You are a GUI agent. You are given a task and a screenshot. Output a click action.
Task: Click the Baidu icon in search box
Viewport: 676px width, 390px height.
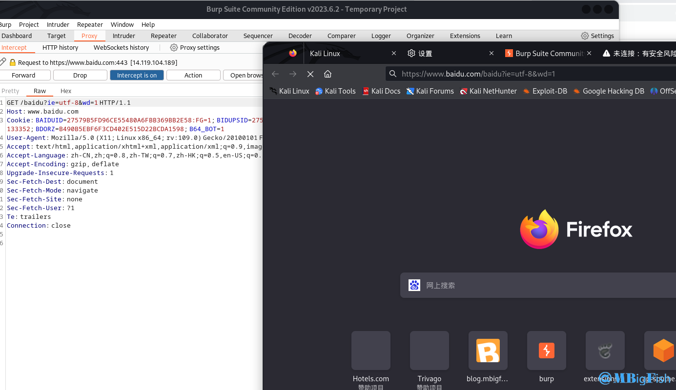[414, 285]
